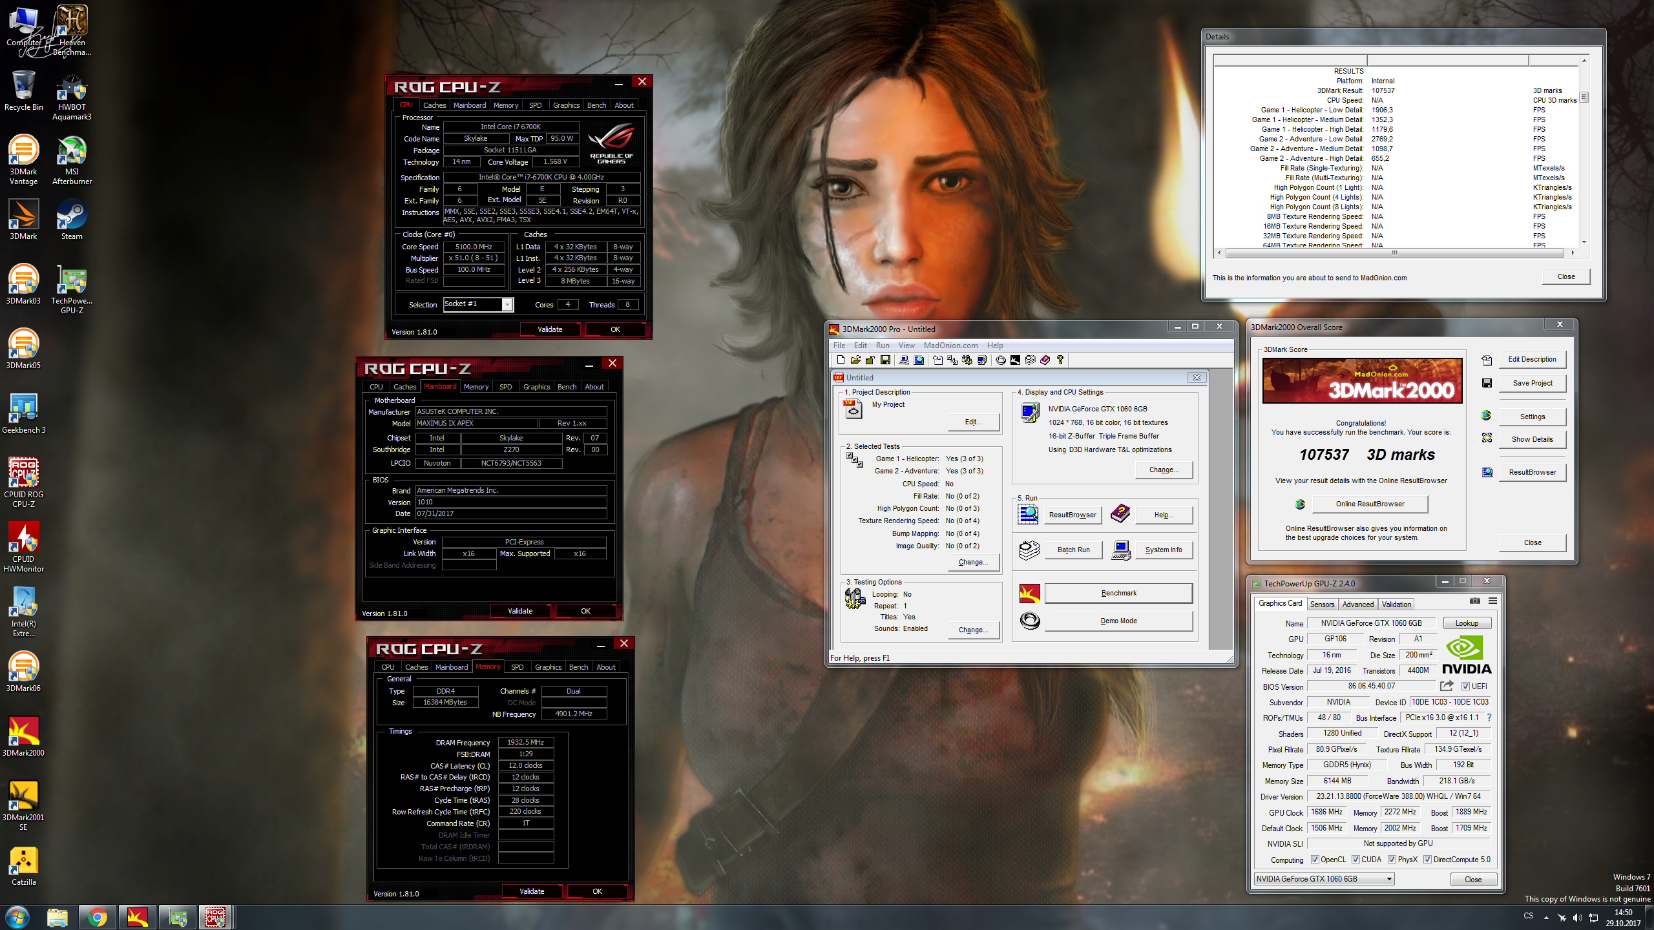Click Online ResultBrowser button
This screenshot has width=1654, height=930.
pos(1370,504)
